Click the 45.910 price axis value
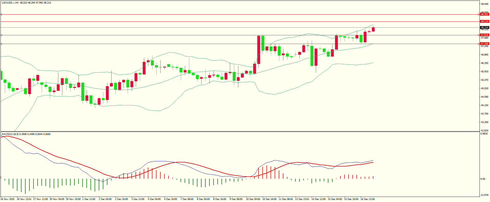 pyautogui.click(x=485, y=72)
